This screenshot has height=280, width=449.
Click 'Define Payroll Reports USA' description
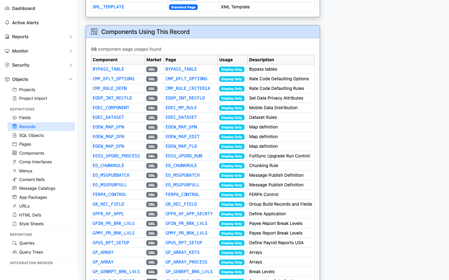(x=276, y=243)
